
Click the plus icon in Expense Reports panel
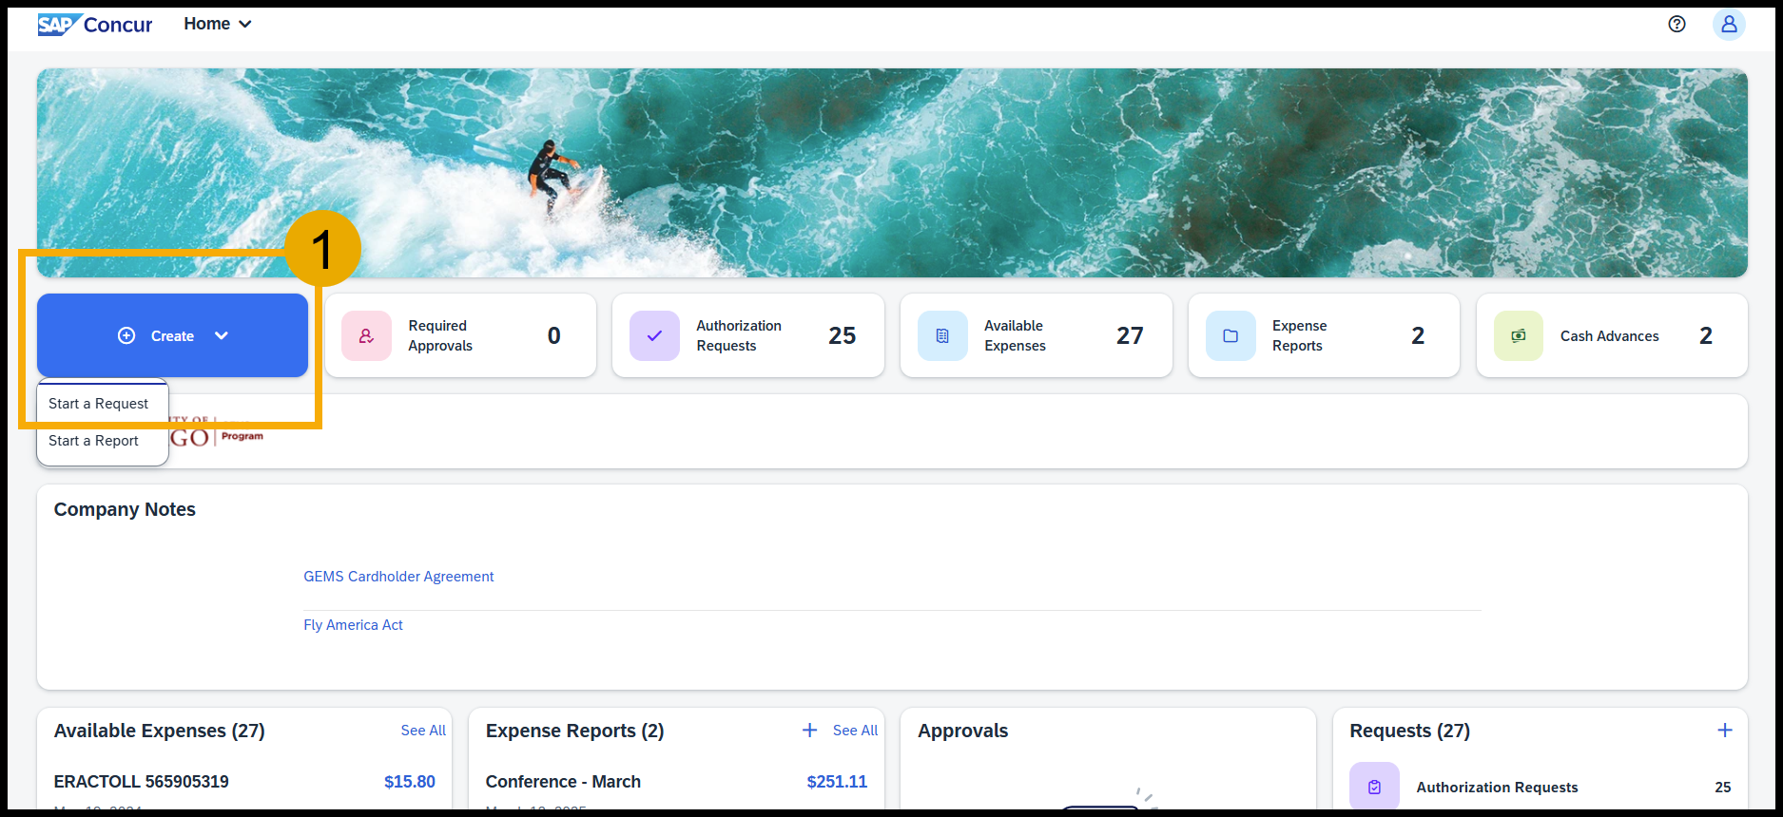[x=809, y=730]
